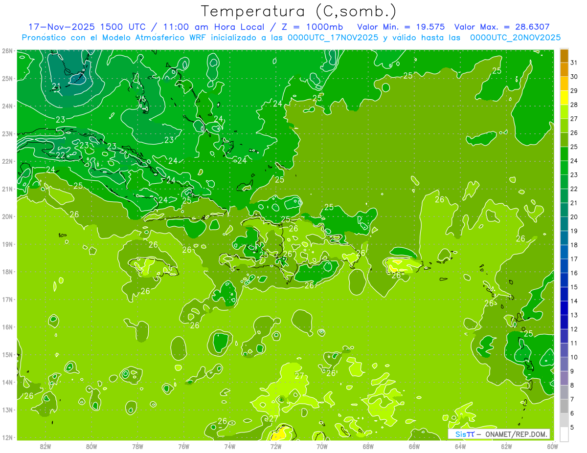Click the longitude axis label '76W'
The image size is (587, 453).
pyautogui.click(x=183, y=446)
